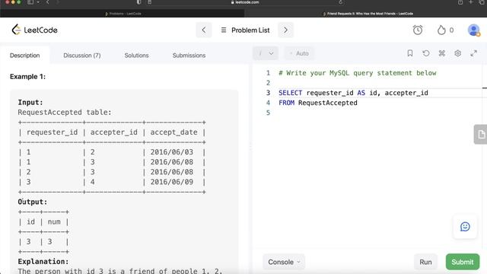Click the comment on editor line 1
The width and height of the screenshot is (487, 274).
point(357,73)
